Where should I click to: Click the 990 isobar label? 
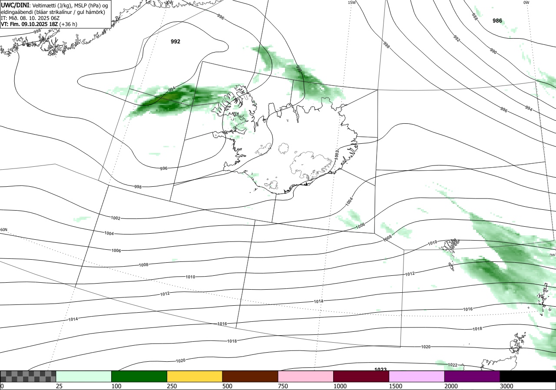tap(493, 51)
